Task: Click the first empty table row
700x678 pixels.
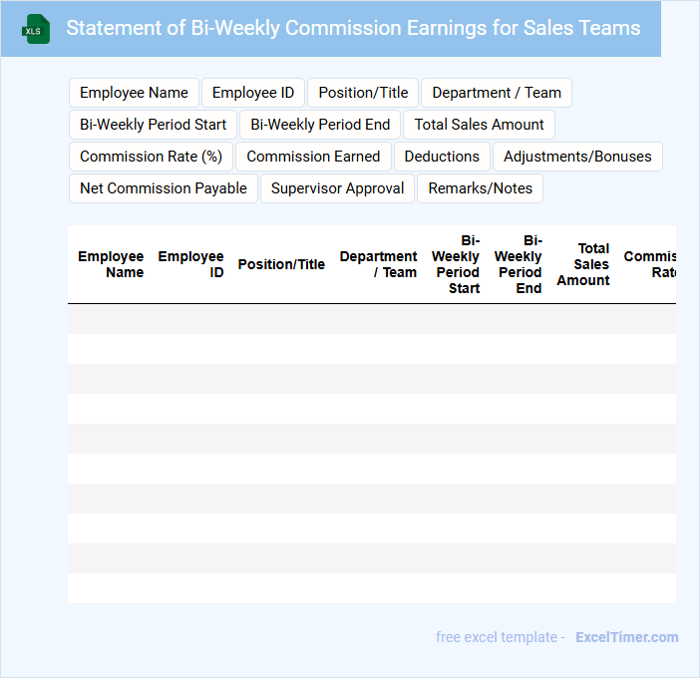Action: [x=371, y=319]
